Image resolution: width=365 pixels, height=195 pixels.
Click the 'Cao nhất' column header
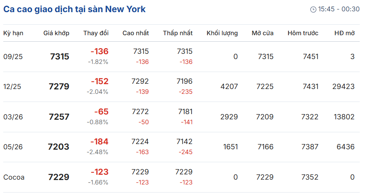135,33
